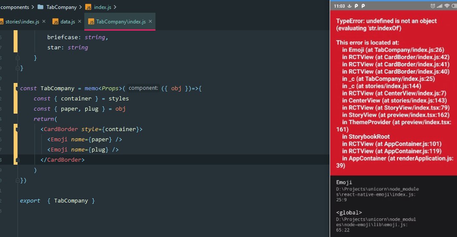Click 'styles' identifier in the code
This screenshot has width=457, height=237.
[119, 98]
